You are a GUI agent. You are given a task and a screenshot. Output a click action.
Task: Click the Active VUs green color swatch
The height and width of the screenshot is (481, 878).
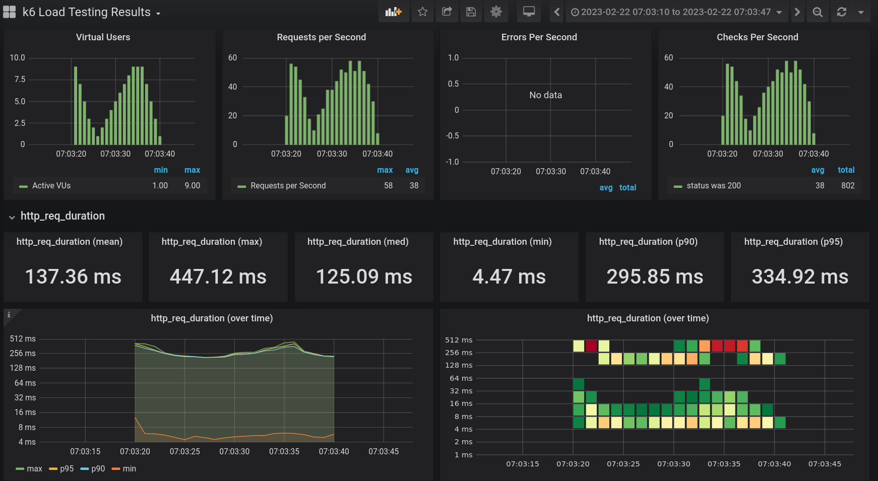coord(23,186)
